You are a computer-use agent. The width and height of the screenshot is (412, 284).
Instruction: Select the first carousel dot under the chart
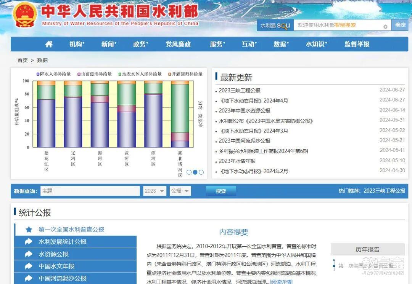click(x=189, y=172)
